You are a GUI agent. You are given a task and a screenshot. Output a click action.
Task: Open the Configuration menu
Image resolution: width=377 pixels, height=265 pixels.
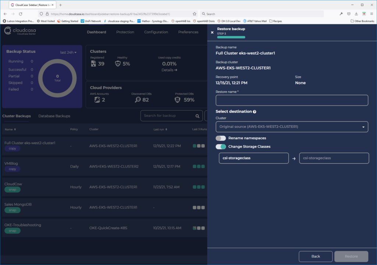pos(156,32)
